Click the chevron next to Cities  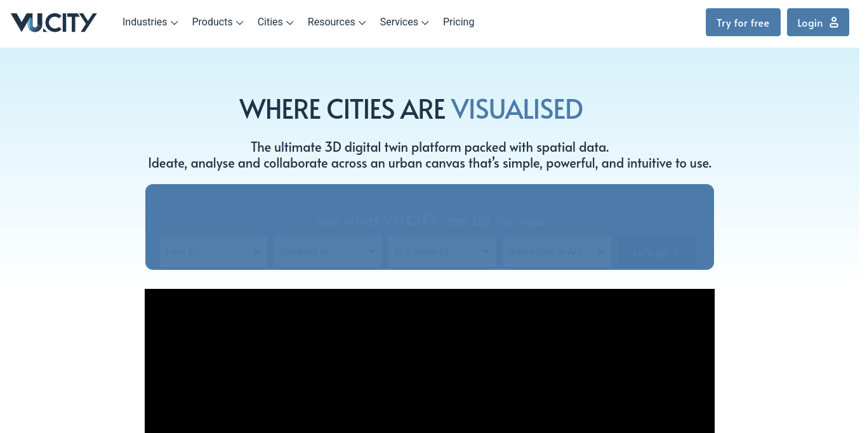(x=290, y=23)
